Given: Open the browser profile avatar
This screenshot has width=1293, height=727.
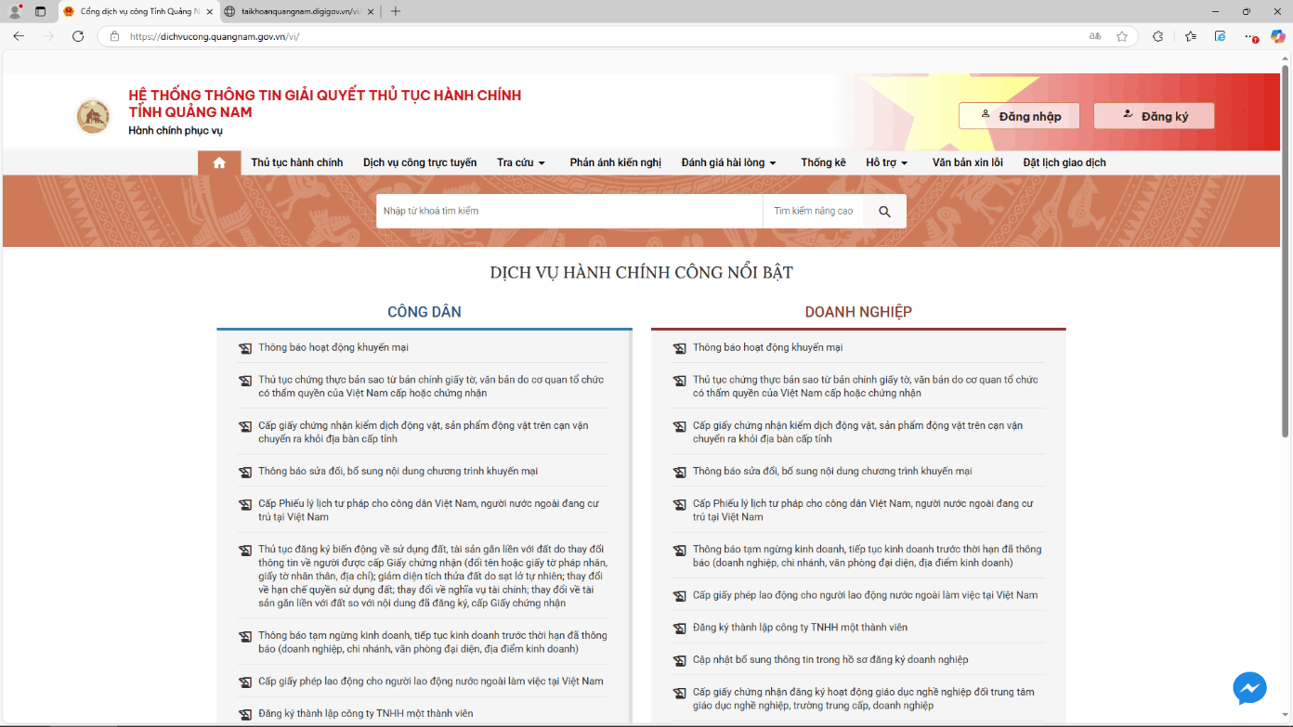Looking at the screenshot, I should [15, 11].
